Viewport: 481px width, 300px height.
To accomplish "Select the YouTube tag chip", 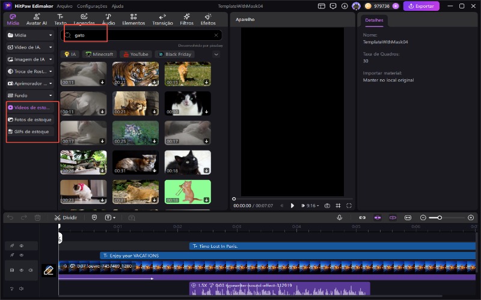I will pos(136,54).
